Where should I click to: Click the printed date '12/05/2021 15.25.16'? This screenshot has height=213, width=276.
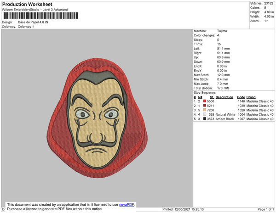pyautogui.click(x=189, y=209)
